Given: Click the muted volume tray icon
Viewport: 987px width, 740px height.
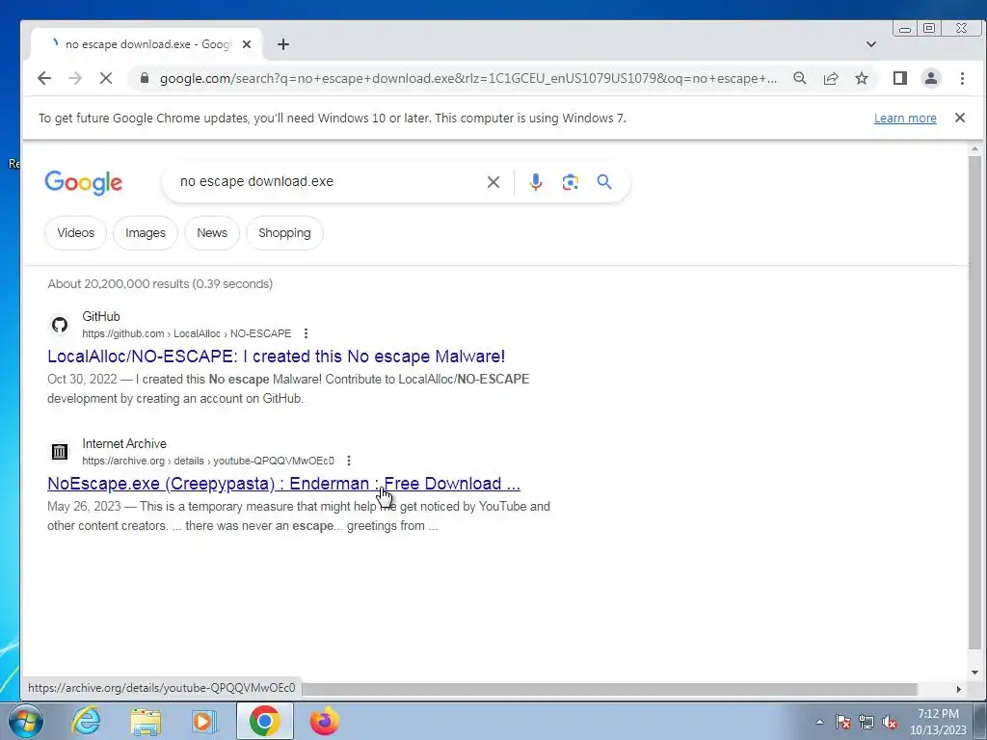Looking at the screenshot, I should (890, 722).
